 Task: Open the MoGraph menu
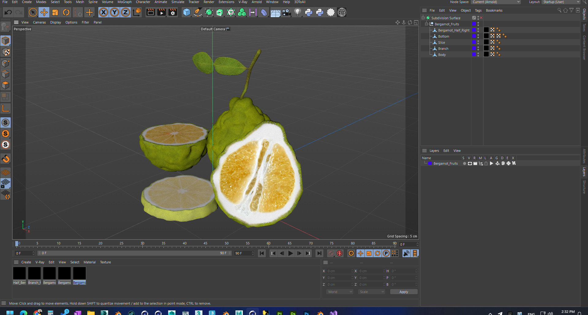click(124, 2)
